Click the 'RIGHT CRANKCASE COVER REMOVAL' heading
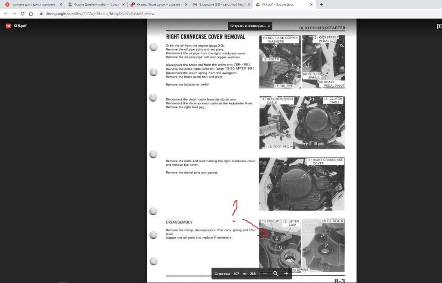 pyautogui.click(x=205, y=37)
